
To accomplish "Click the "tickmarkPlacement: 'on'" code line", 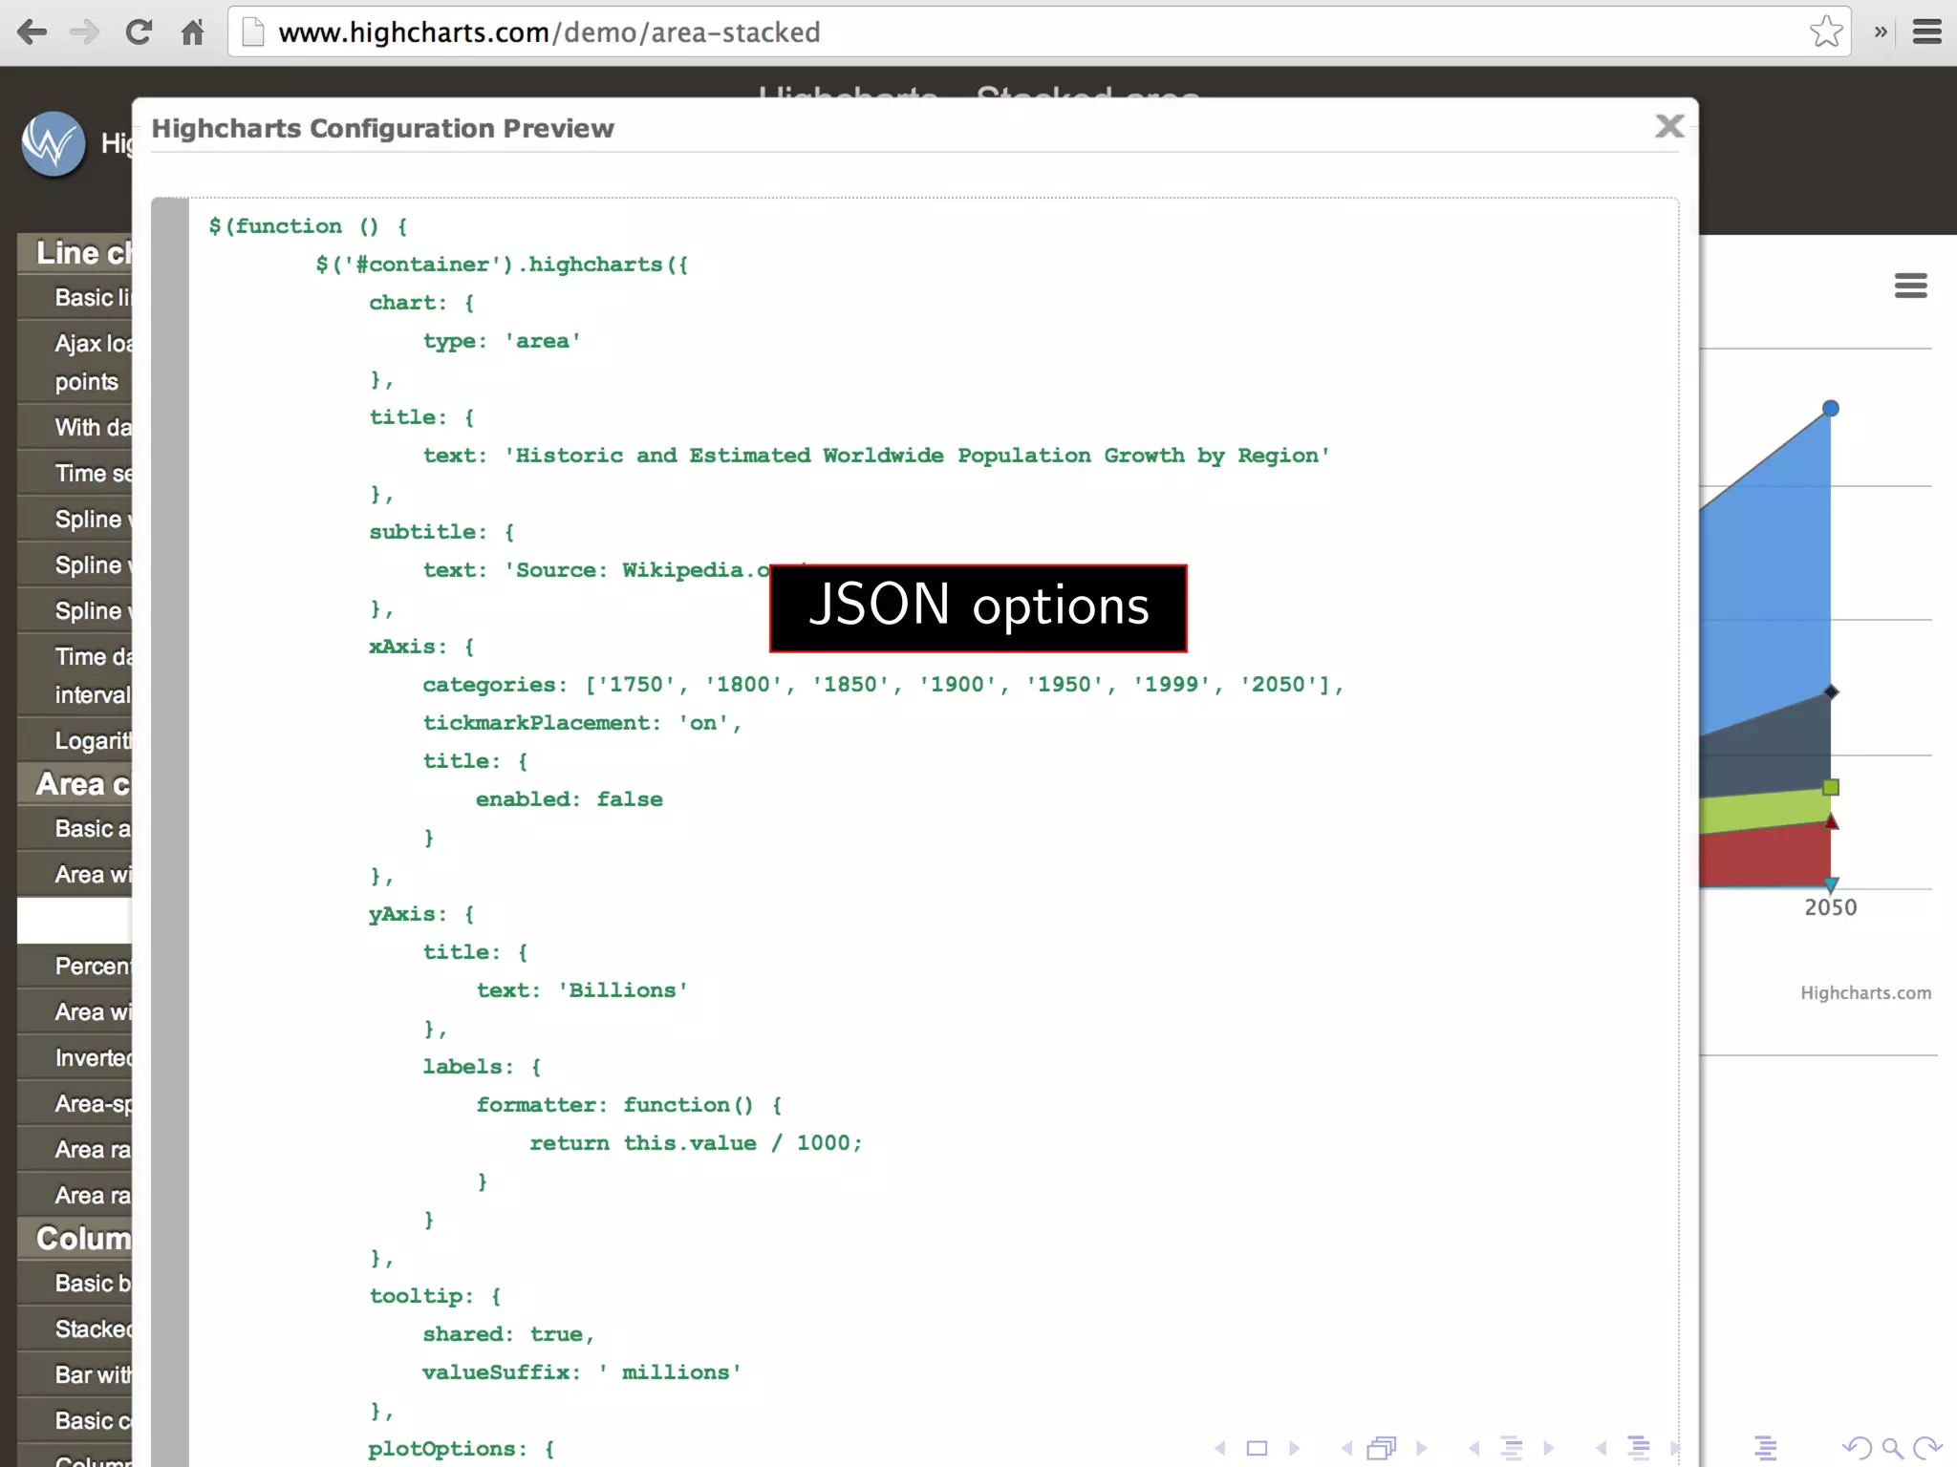I will coord(582,723).
